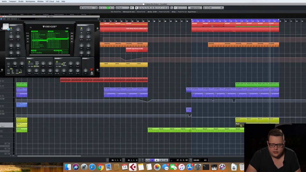Open the Hub menu

click(58, 1)
